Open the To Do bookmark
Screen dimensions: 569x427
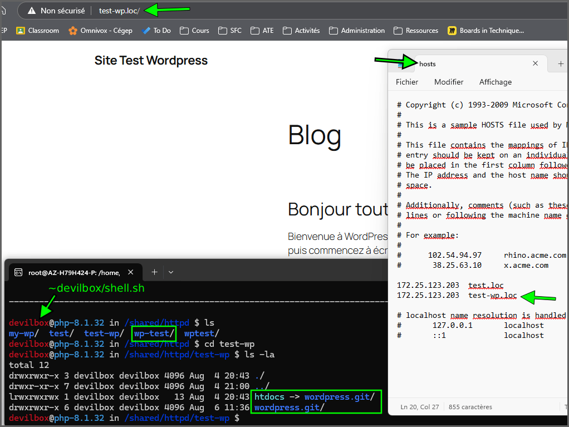click(x=157, y=31)
